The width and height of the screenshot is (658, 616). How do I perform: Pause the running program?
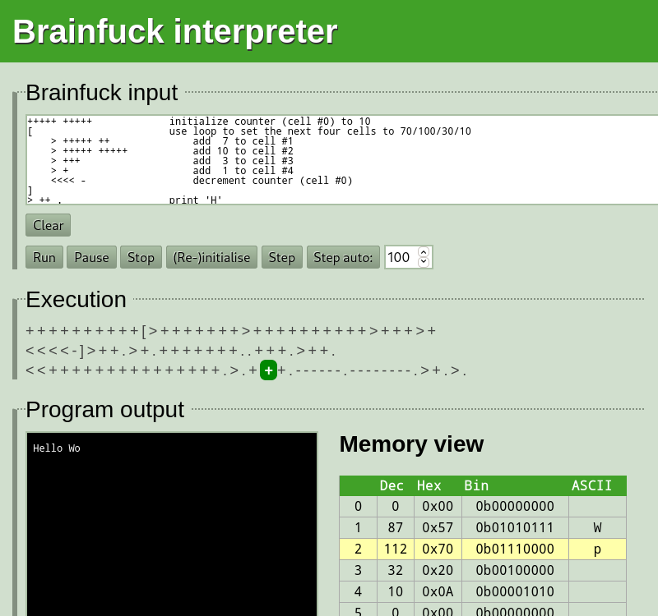[x=91, y=256]
